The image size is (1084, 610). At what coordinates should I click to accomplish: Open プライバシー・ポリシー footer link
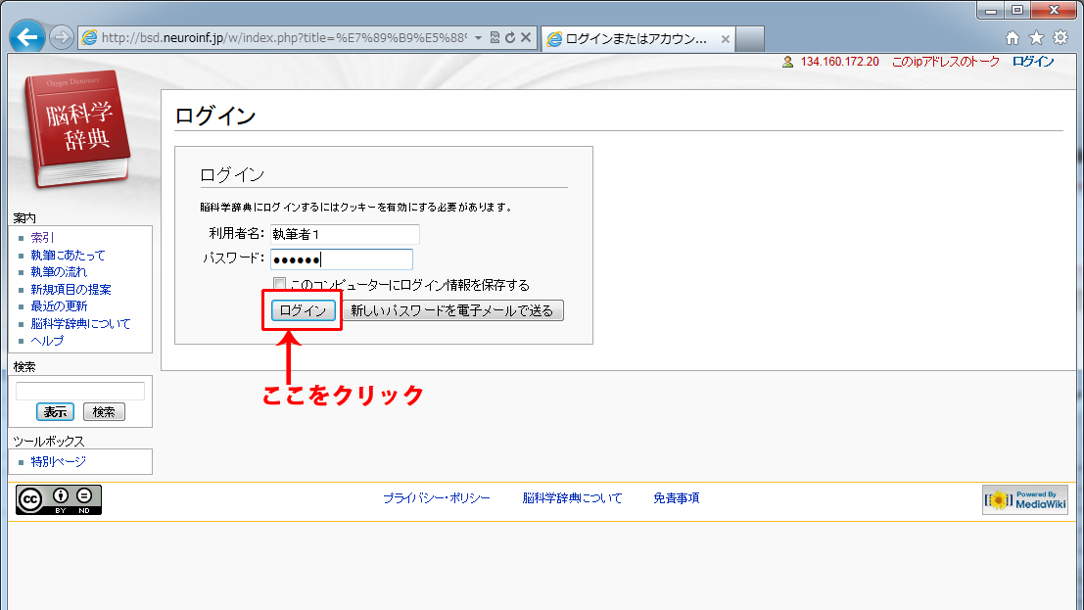tap(436, 498)
